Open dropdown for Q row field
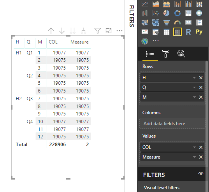 click(194, 87)
